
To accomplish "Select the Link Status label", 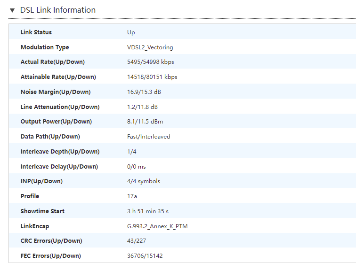I will 36,32.
